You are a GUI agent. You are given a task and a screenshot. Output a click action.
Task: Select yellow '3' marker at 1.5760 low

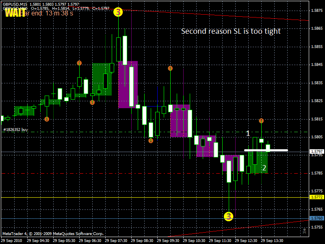(x=229, y=216)
